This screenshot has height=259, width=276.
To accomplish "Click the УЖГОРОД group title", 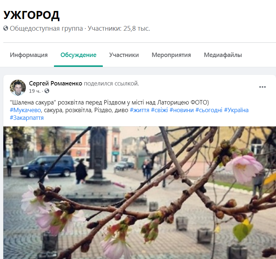I will coord(31,15).
